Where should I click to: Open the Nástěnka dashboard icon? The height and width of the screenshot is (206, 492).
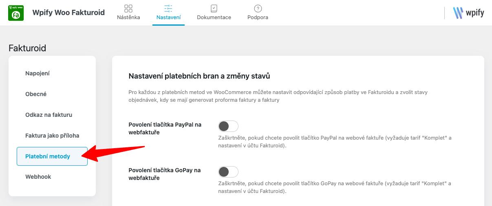128,9
